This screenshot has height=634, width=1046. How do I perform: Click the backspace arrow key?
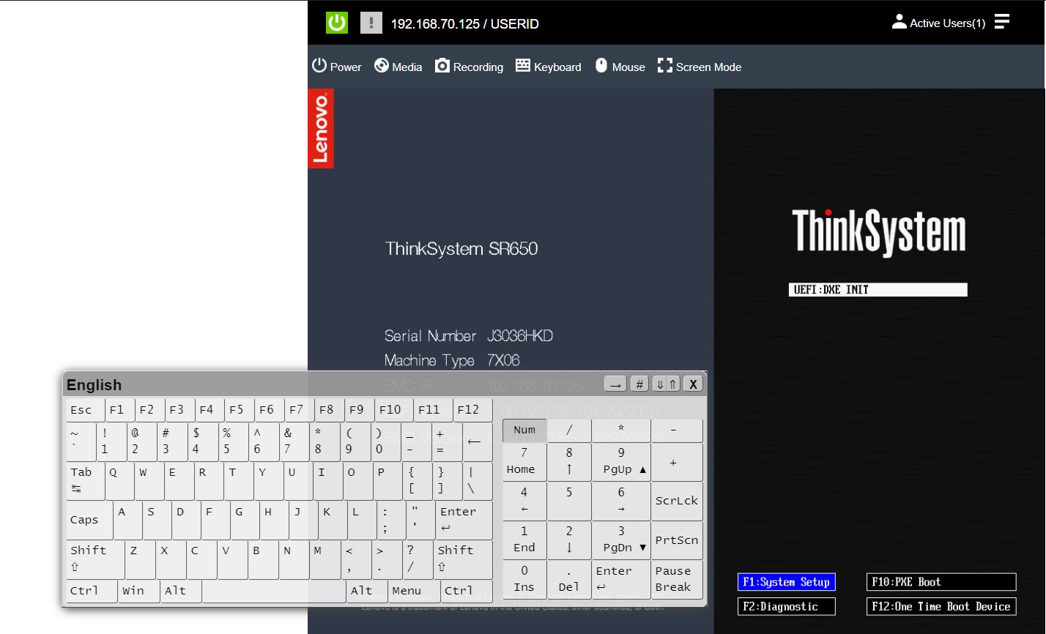477,442
